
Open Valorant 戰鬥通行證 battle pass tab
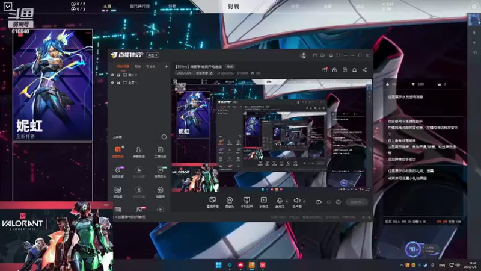tap(139, 6)
